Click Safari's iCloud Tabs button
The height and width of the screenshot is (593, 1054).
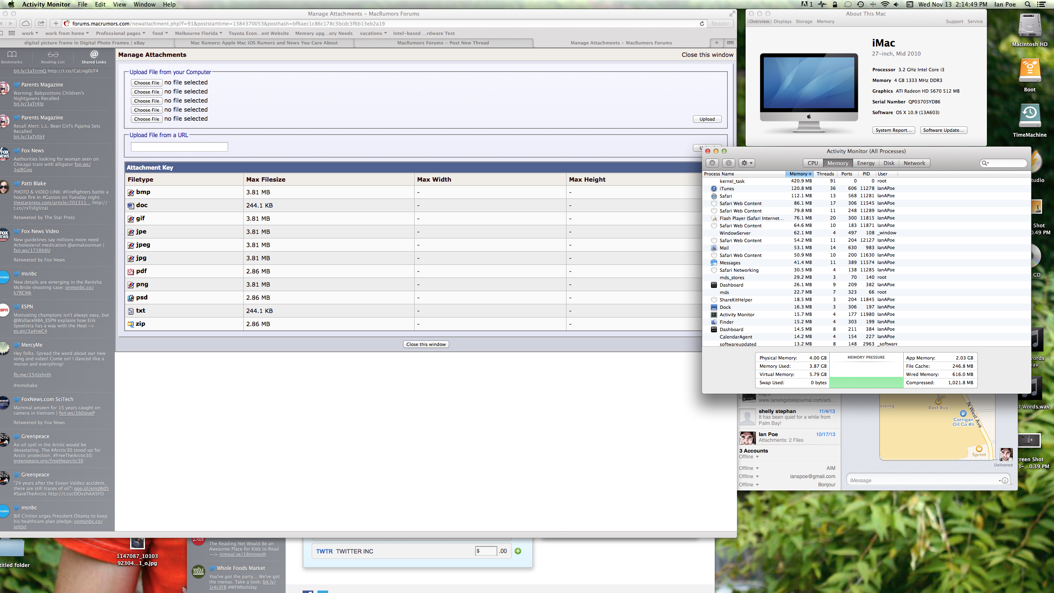coord(26,23)
